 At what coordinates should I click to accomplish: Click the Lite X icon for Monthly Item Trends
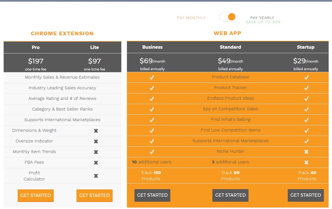click(96, 152)
